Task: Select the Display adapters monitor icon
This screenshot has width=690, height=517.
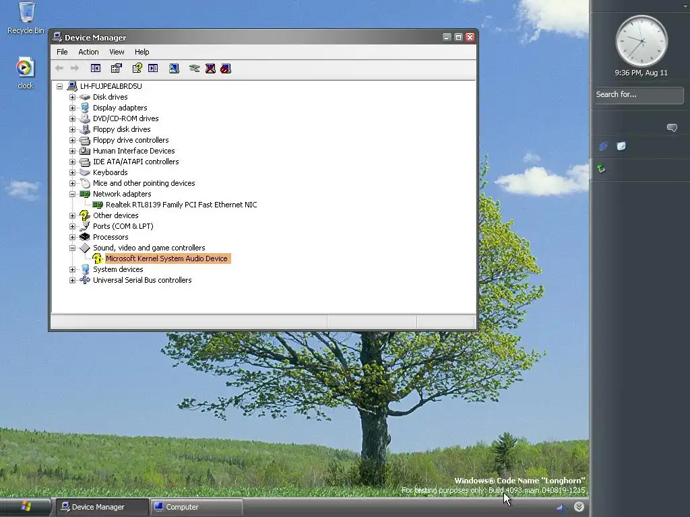Action: point(85,108)
